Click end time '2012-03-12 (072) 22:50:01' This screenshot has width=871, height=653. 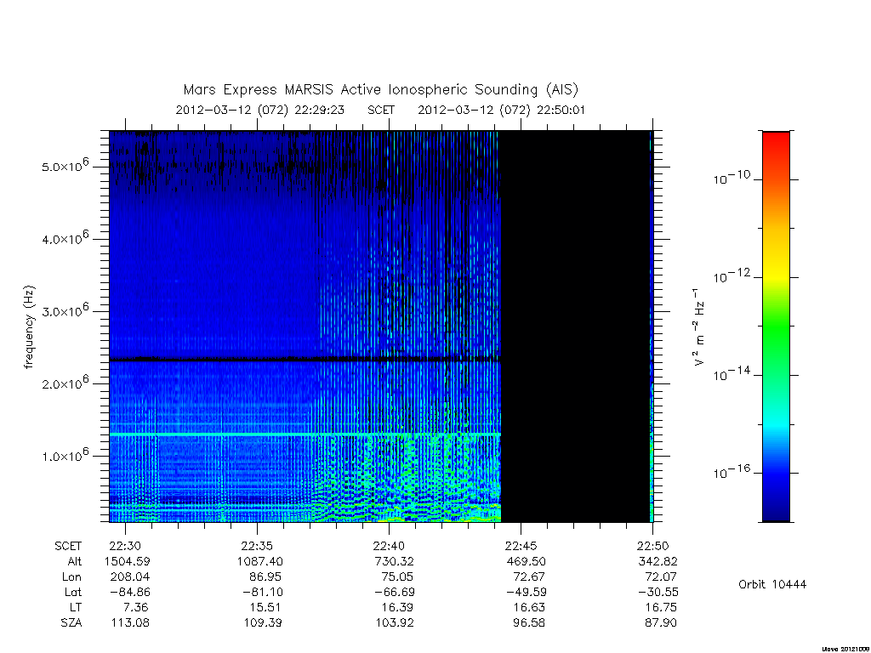click(502, 110)
